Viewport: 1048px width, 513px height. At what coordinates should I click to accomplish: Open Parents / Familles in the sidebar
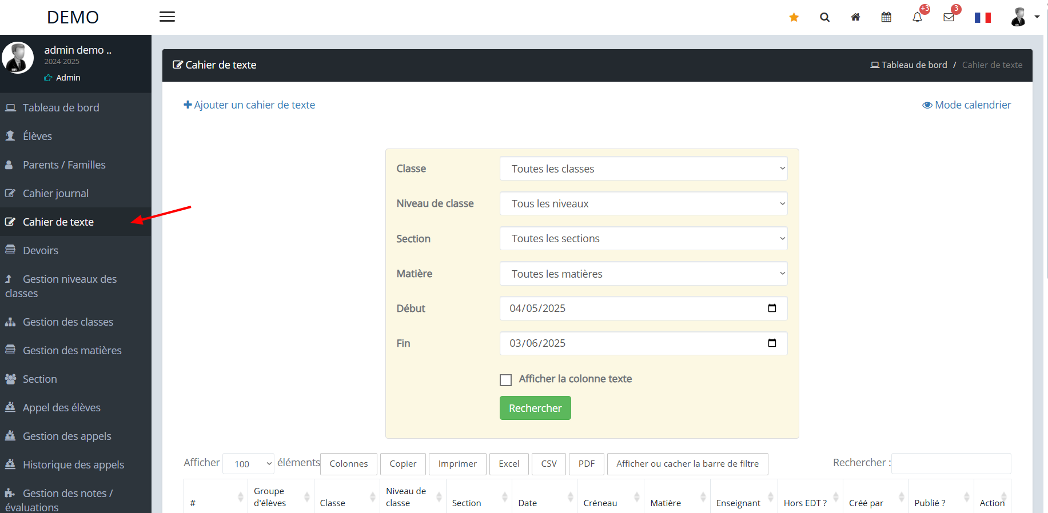75,165
